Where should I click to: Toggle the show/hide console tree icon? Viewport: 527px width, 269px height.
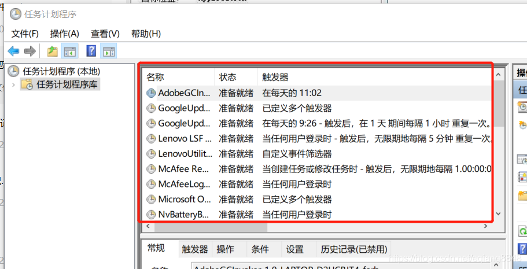(70, 51)
